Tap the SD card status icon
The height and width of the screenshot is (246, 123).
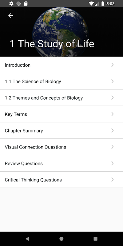tap(26, 4)
